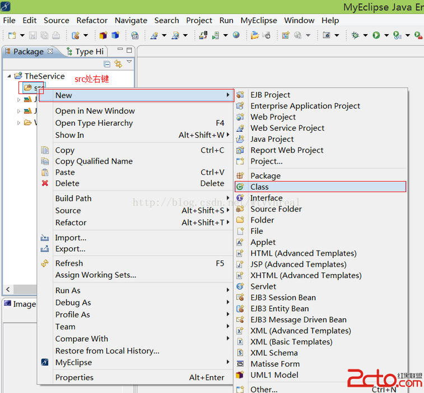Click the Refresh icon in context menu

pyautogui.click(x=45, y=263)
